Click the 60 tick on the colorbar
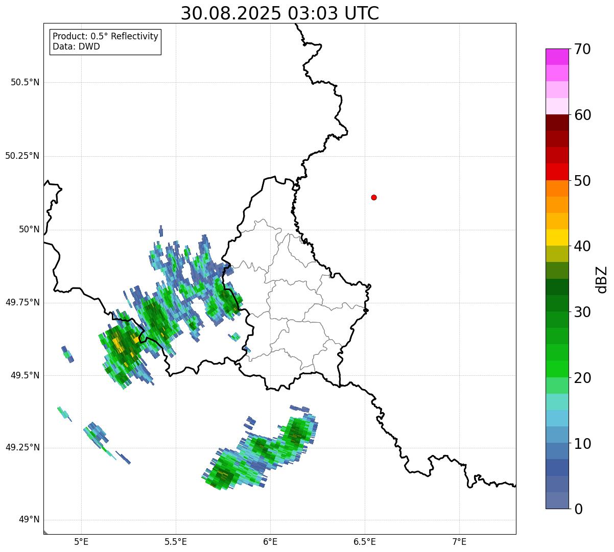Image resolution: width=614 pixels, height=552 pixels. pos(582,115)
